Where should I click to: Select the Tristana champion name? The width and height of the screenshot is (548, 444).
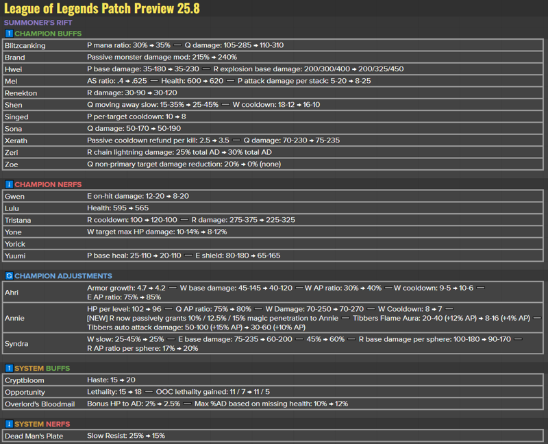pos(18,220)
